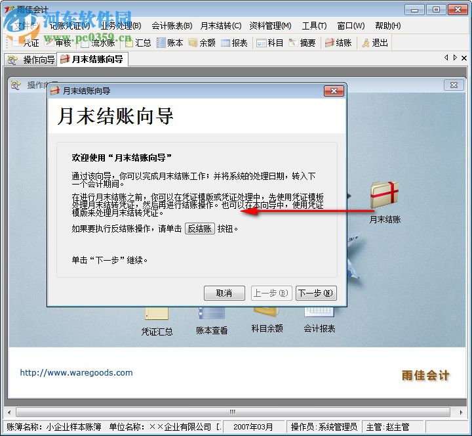This screenshot has height=436, width=472.
Task: Maximize the 雨佳会计 window
Action: point(436,10)
